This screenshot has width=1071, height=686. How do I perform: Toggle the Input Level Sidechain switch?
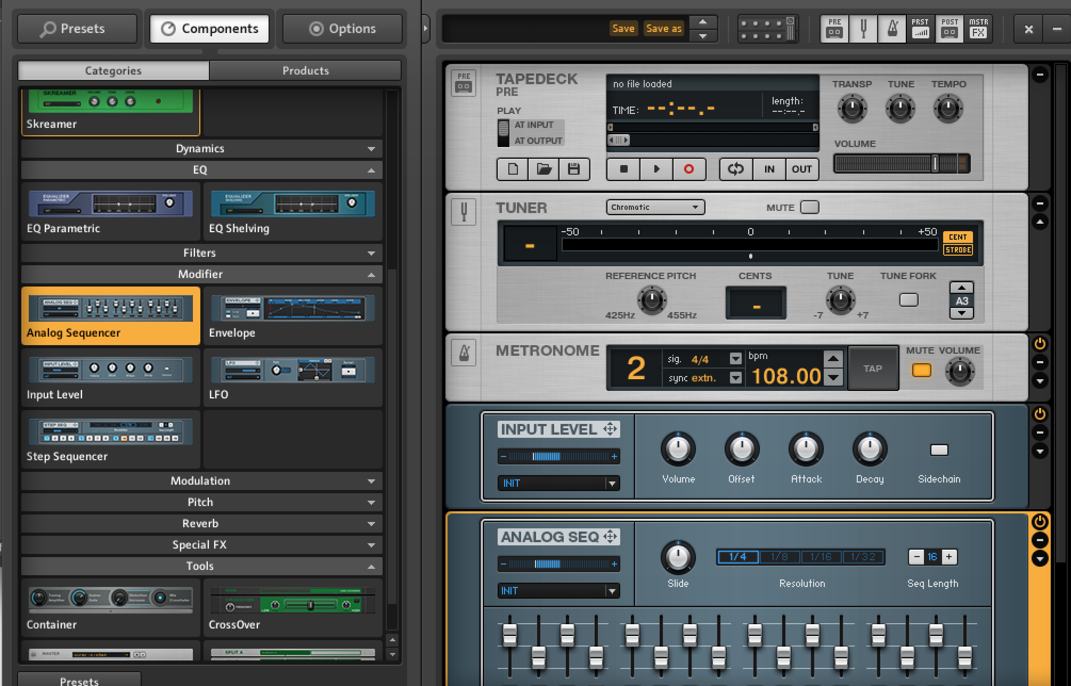point(939,450)
